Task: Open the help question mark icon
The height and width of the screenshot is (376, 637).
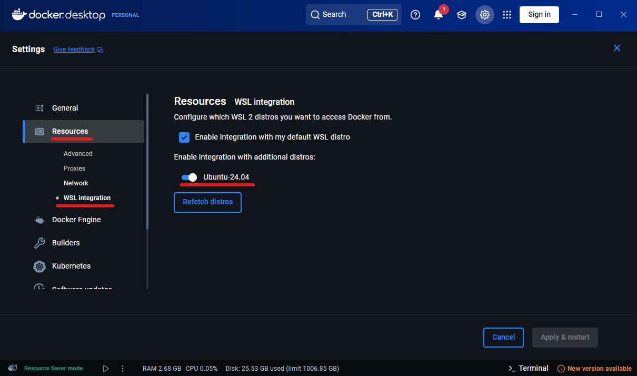Action: click(x=415, y=15)
